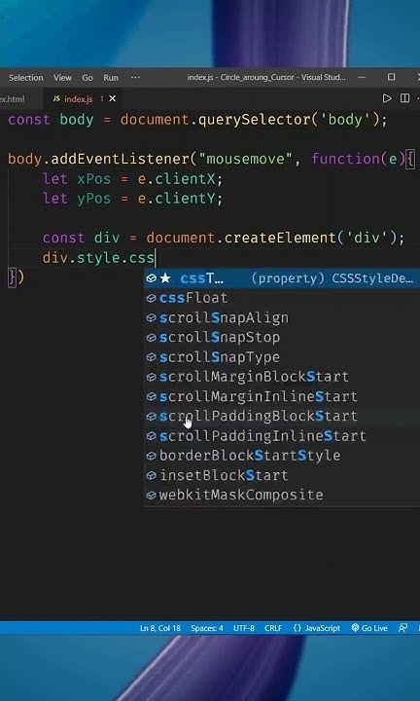Choose webkitMaskComposite suggestion
The image size is (420, 701).
coord(282,495)
